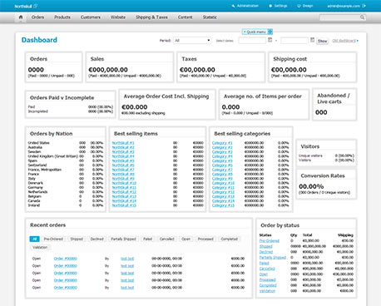Open the first Order #00000 link in Recent orders

pos(65,259)
